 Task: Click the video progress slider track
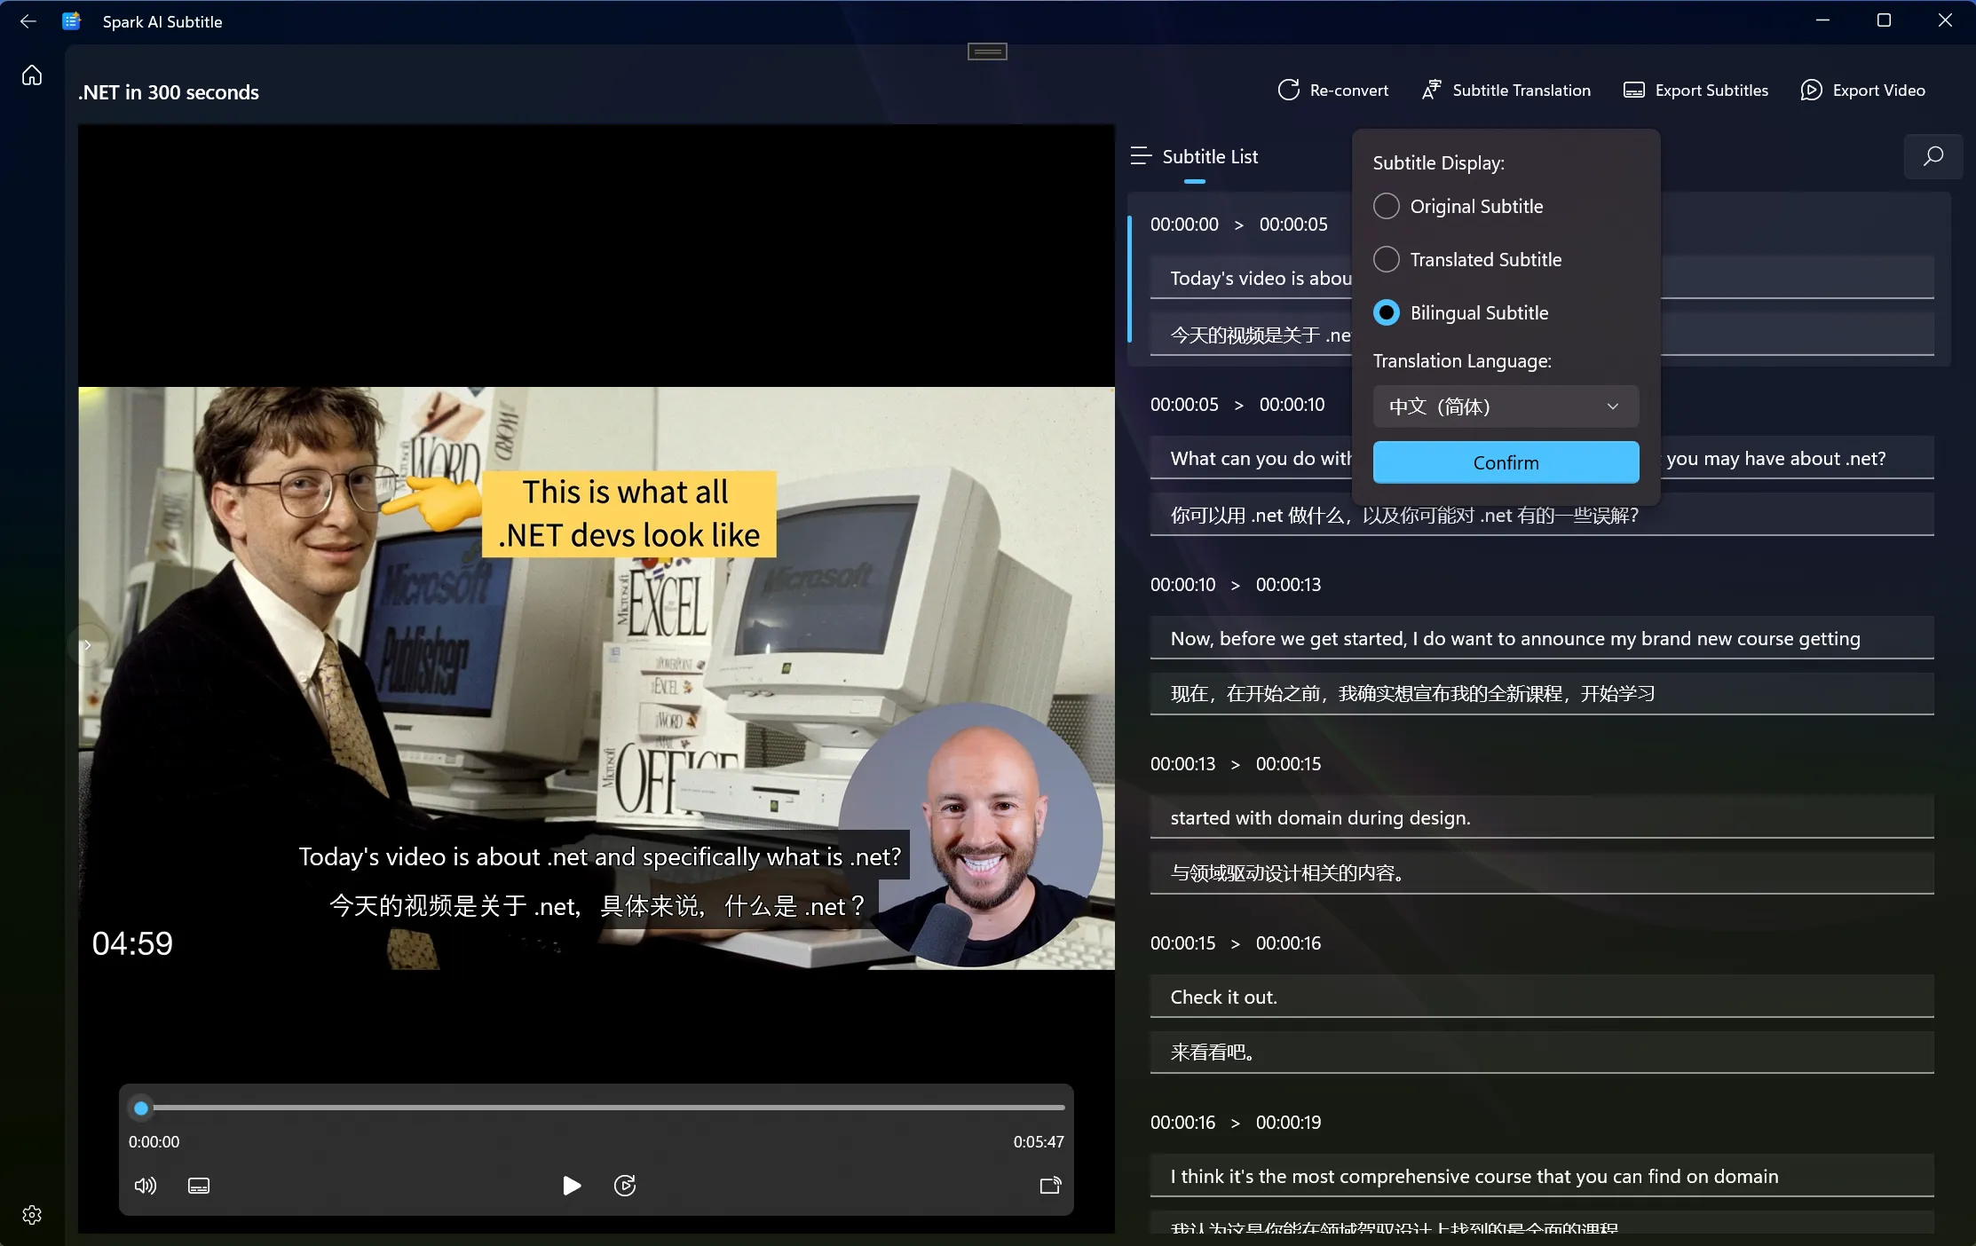point(604,1108)
